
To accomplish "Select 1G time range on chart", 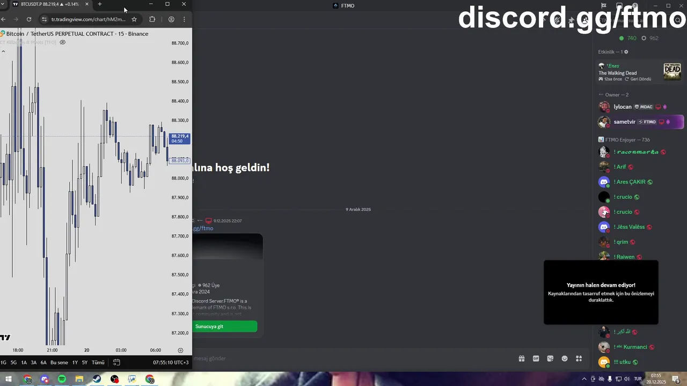I will pos(3,363).
